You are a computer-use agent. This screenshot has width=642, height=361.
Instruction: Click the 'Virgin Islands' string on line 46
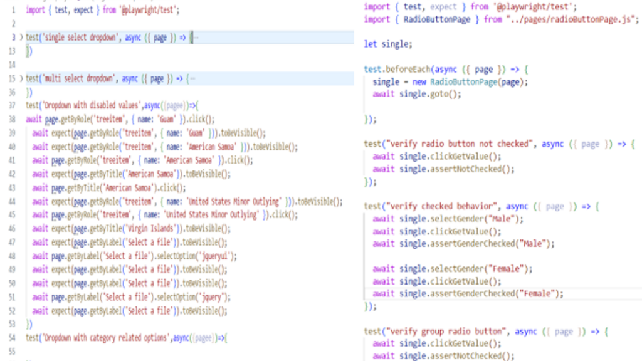point(149,228)
